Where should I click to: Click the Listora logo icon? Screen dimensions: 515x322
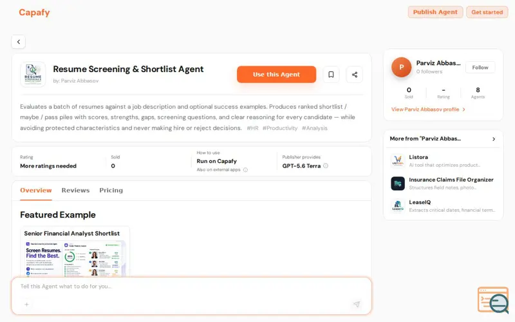[x=398, y=161]
